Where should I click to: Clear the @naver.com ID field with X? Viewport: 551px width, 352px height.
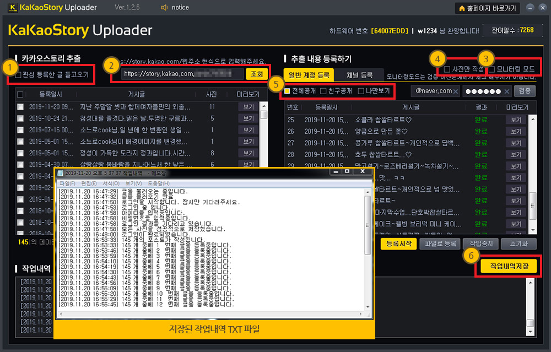(456, 91)
